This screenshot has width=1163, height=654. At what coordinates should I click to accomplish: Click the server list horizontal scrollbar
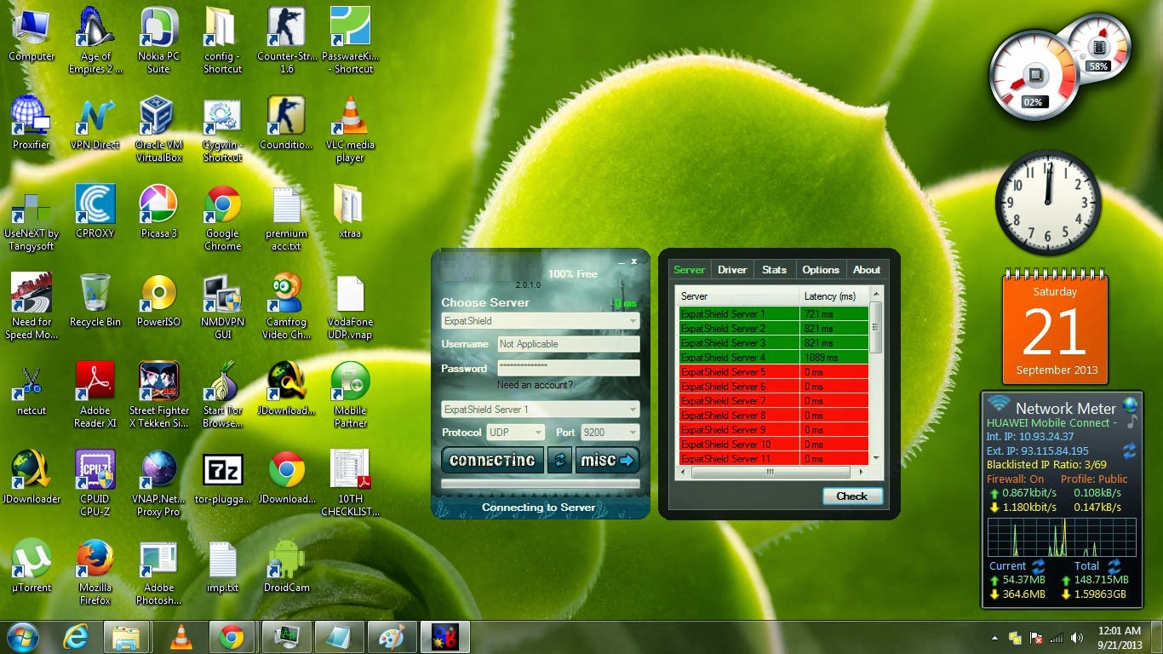[x=769, y=472]
